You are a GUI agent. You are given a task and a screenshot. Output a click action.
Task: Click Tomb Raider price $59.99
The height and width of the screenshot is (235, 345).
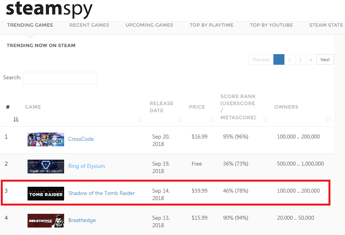[x=199, y=191]
